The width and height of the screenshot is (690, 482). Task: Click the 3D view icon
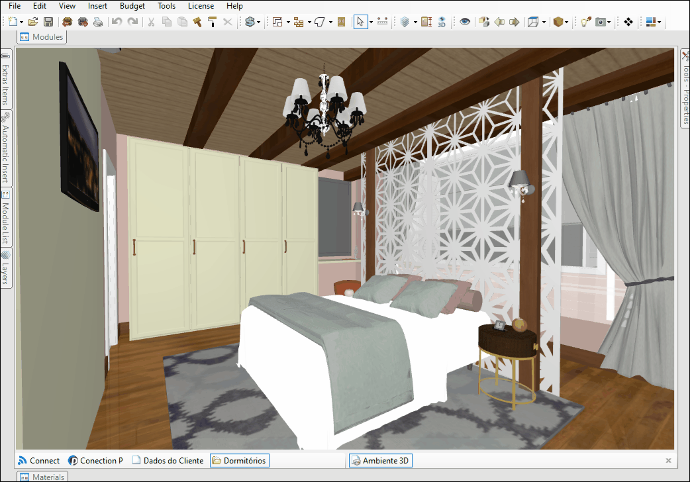click(442, 22)
